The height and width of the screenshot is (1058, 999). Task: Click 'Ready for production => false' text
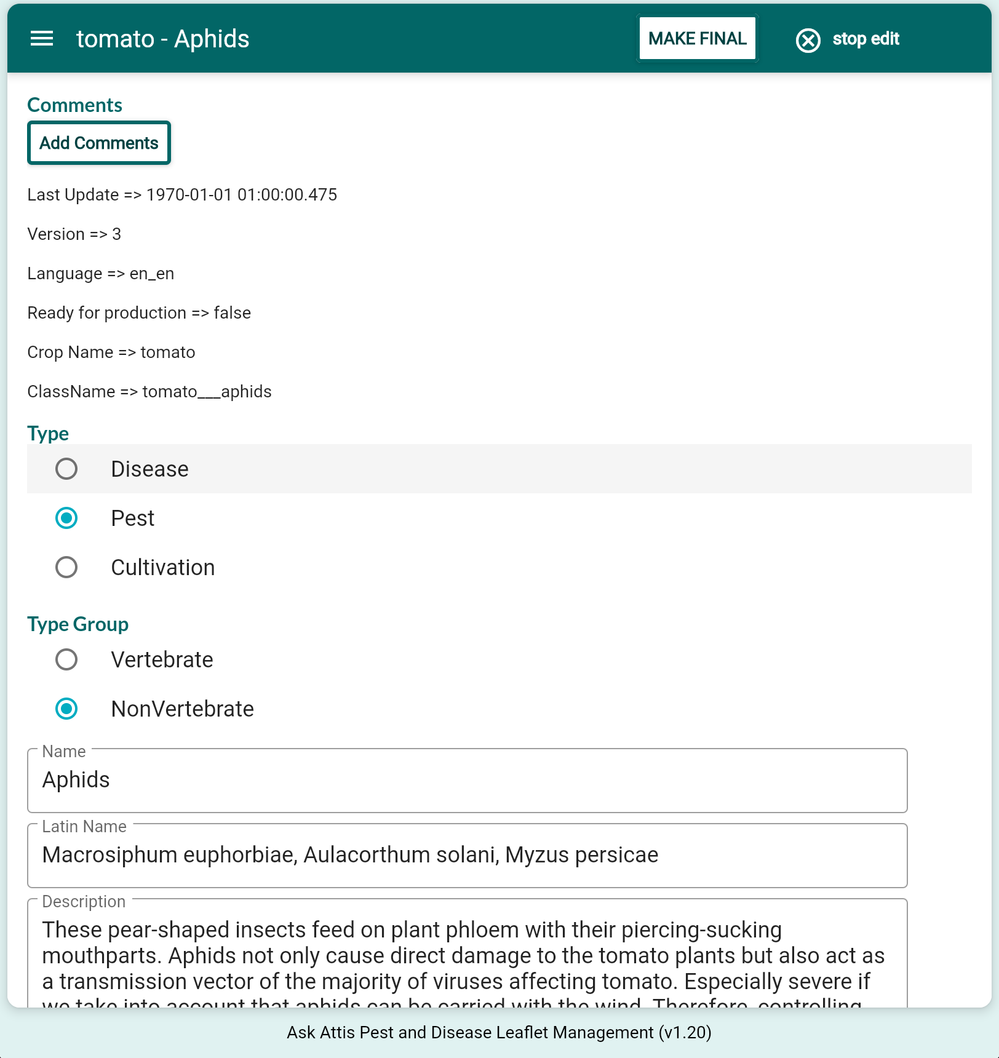point(139,313)
